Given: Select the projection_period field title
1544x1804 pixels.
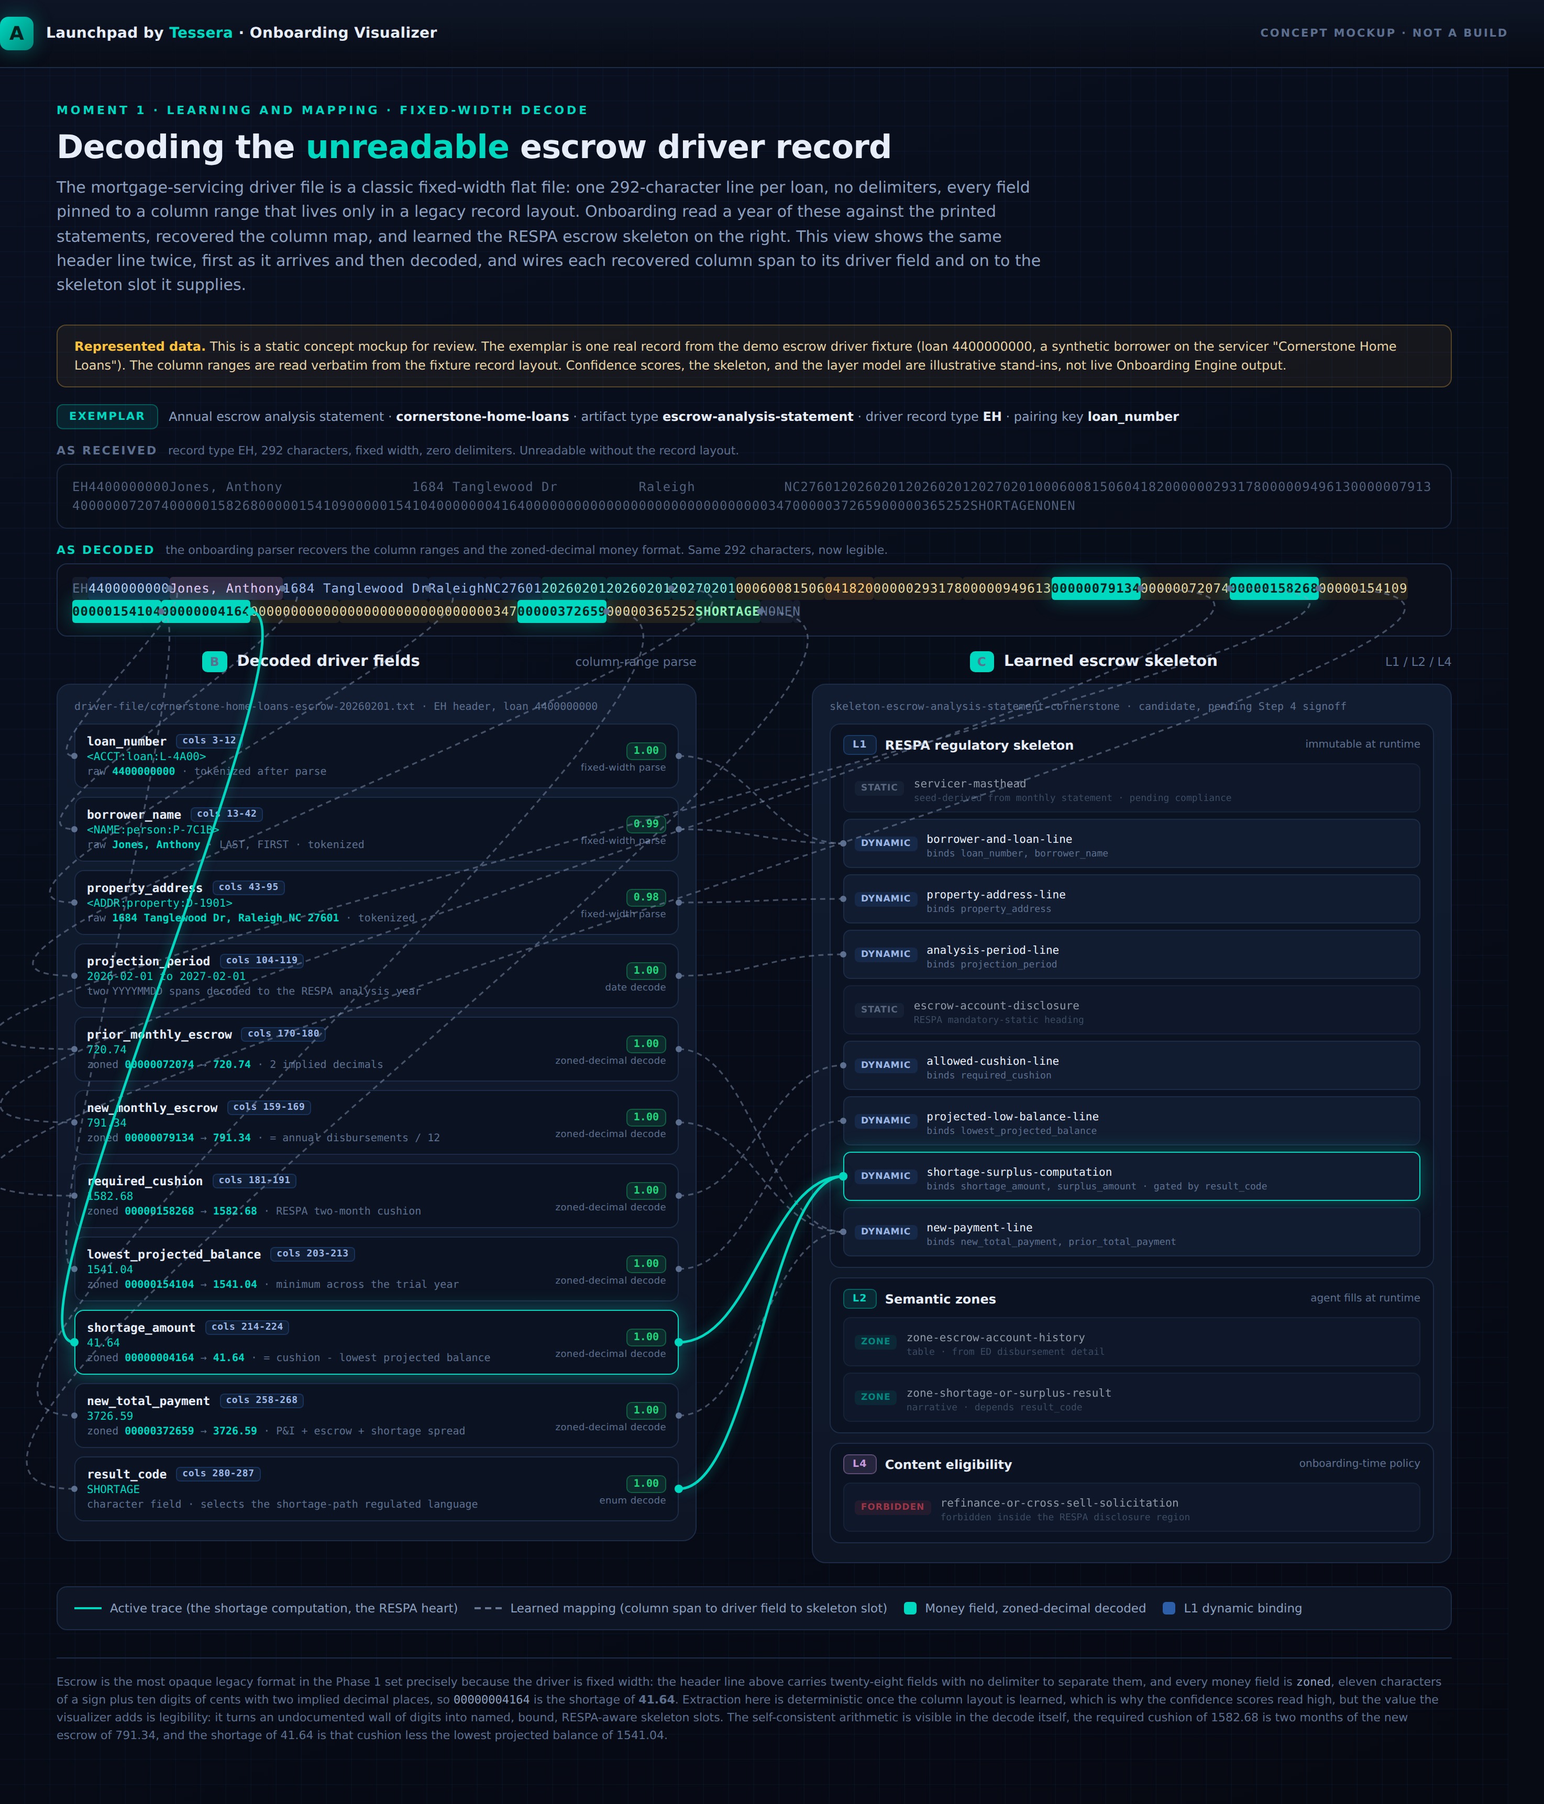Looking at the screenshot, I should pyautogui.click(x=148, y=961).
